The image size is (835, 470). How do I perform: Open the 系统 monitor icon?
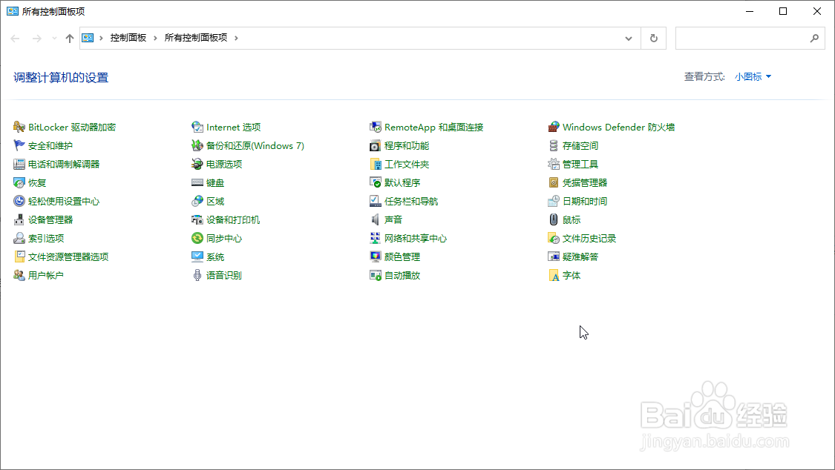(197, 256)
